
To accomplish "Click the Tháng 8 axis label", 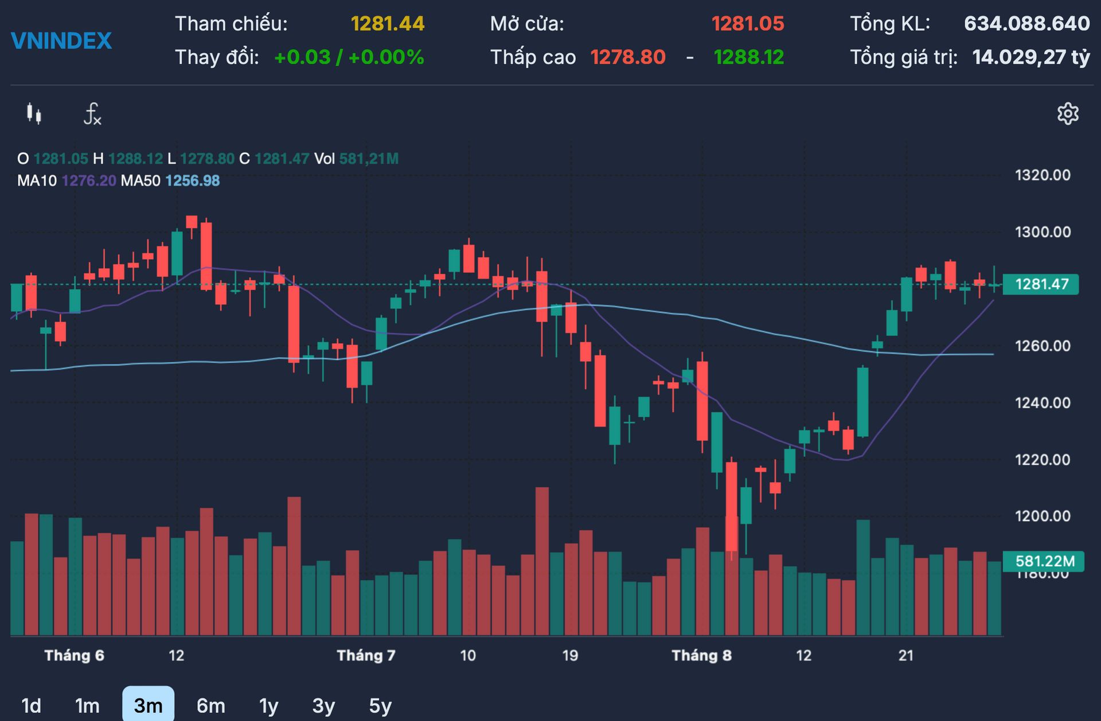I will (x=702, y=655).
